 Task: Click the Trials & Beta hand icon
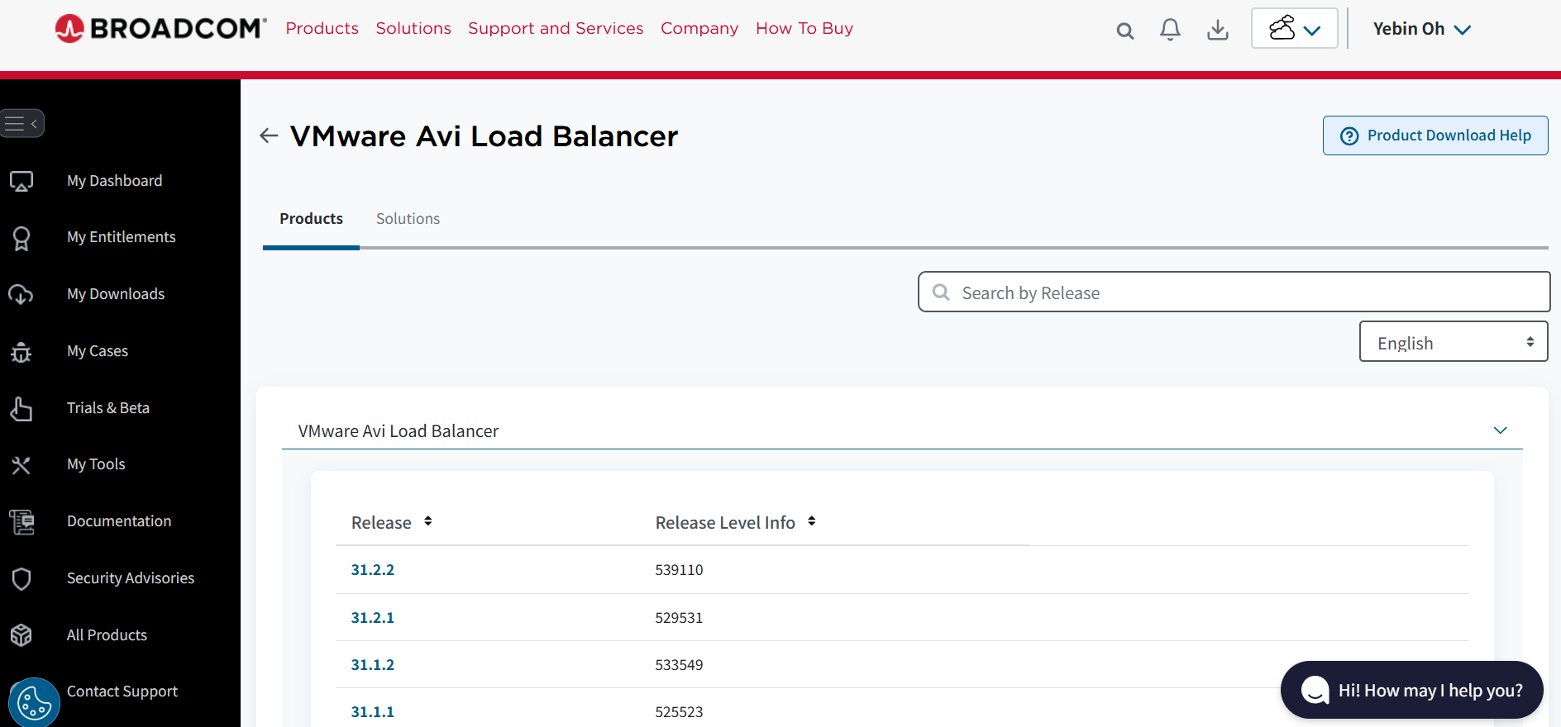pyautogui.click(x=21, y=408)
